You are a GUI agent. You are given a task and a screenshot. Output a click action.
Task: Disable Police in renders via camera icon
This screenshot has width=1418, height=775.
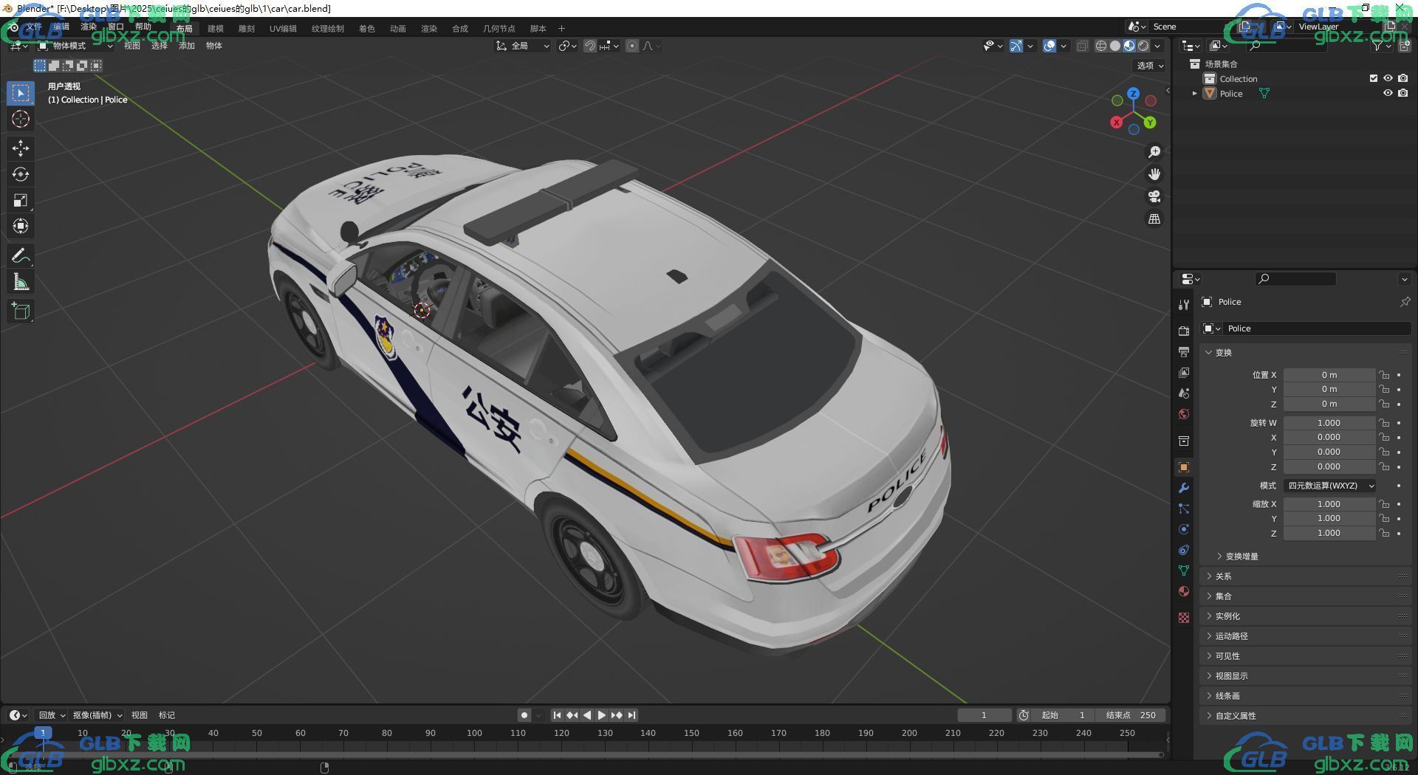(1402, 93)
